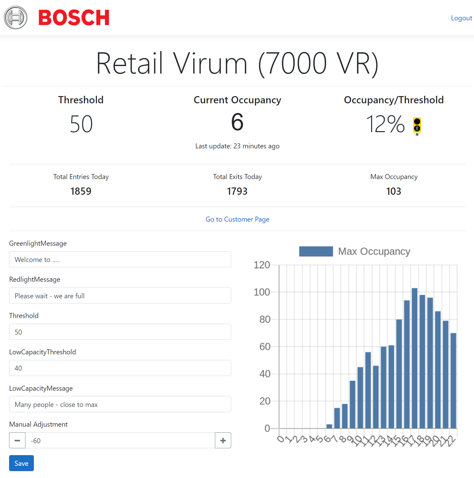Screen dimensions: 474x478
Task: Decrease manual adjustment with minus button
Action: 17,440
